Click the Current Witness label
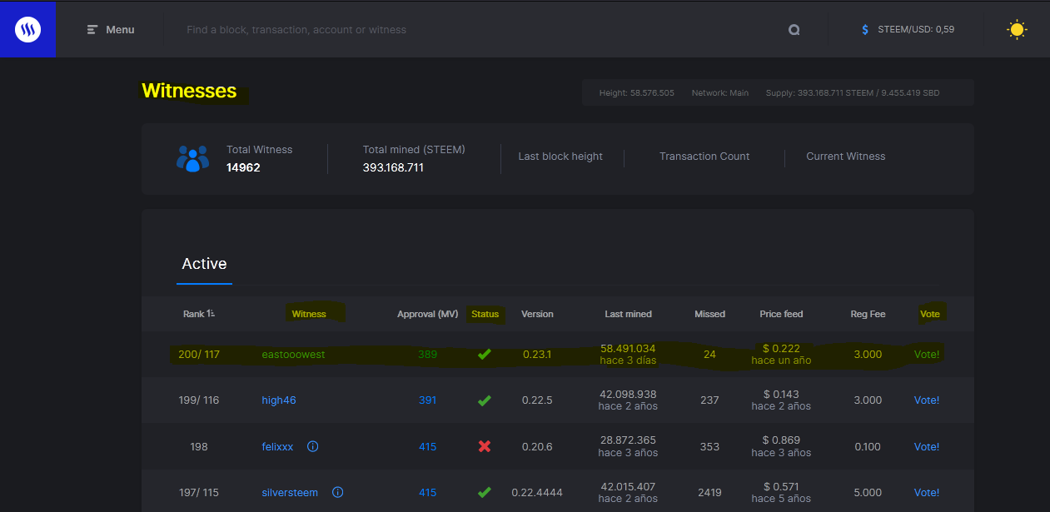The height and width of the screenshot is (512, 1050). coord(846,157)
